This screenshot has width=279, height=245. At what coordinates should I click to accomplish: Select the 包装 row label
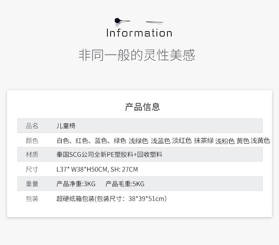pos(32,199)
